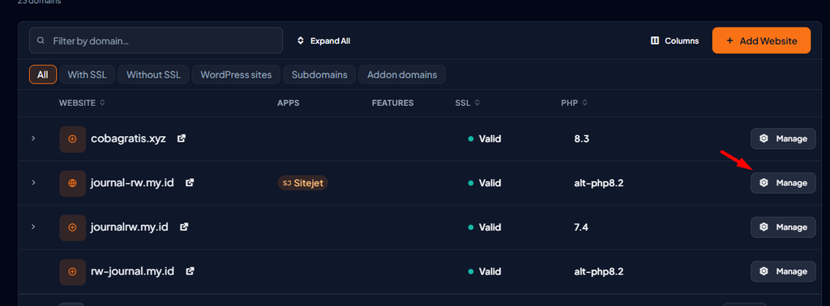The width and height of the screenshot is (830, 306).
Task: Click alt-php8.2 in journal-rw.my.id row
Action: tap(599, 183)
